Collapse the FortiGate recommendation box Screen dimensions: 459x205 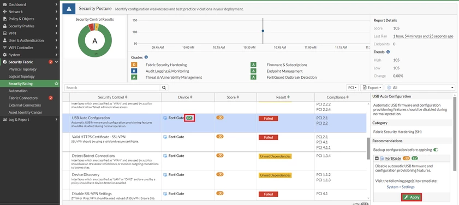coord(377,159)
